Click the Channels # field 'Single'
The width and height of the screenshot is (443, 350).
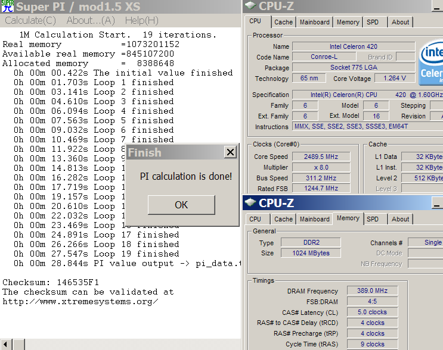point(426,242)
